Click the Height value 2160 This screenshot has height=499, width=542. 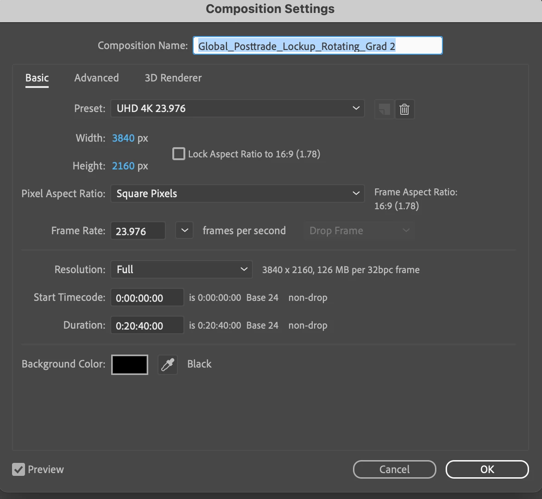[x=123, y=166]
